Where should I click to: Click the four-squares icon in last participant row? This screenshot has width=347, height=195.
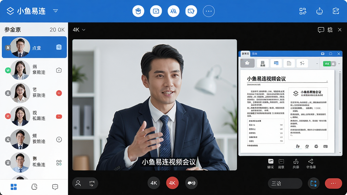pos(59,163)
